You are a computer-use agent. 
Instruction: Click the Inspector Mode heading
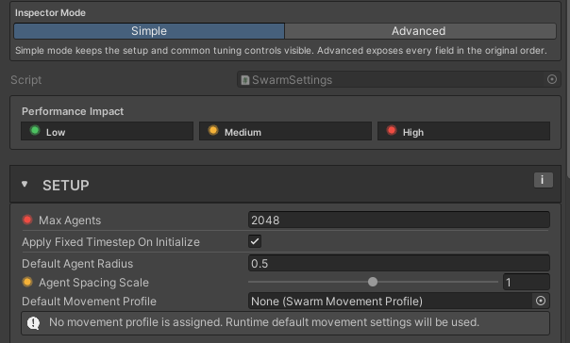pos(50,13)
